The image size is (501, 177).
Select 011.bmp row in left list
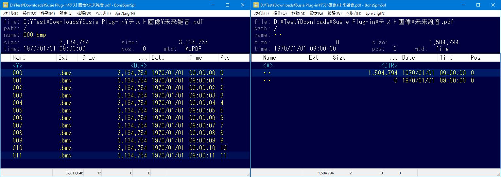[18, 155]
